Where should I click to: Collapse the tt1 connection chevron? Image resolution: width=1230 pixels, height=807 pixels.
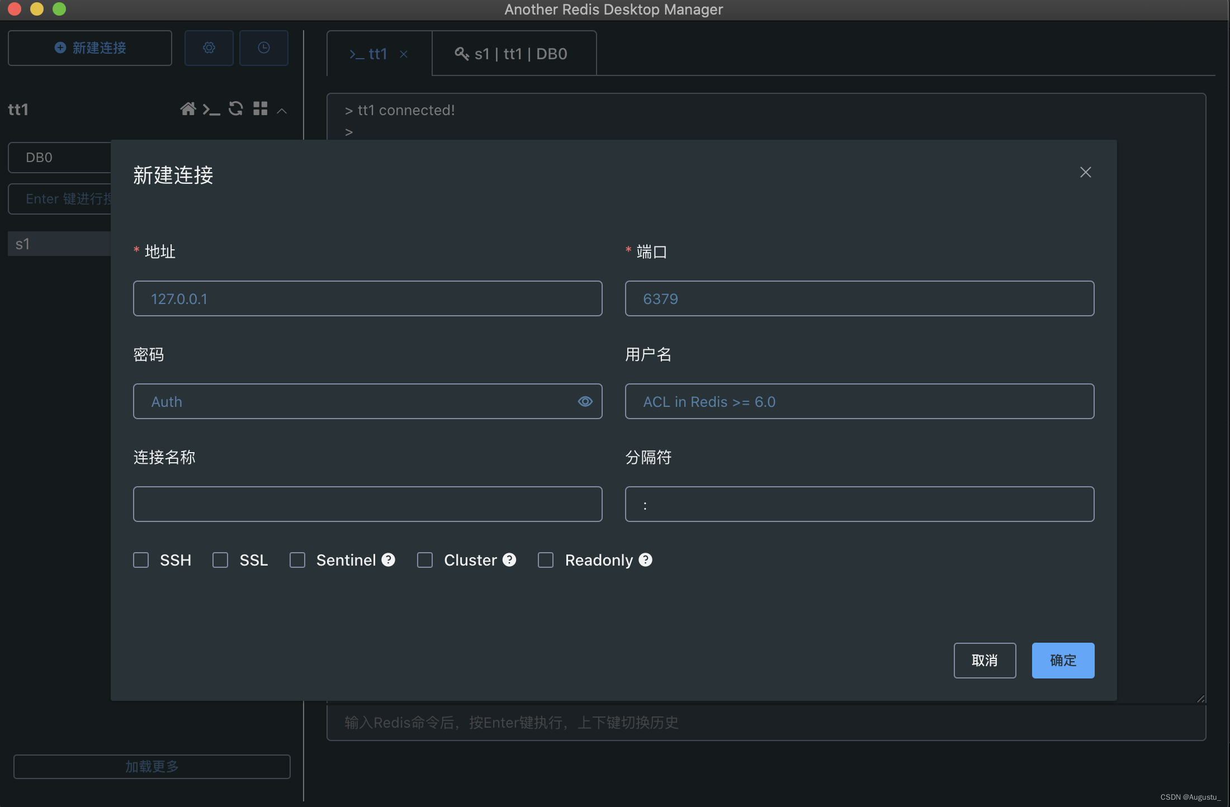(282, 111)
